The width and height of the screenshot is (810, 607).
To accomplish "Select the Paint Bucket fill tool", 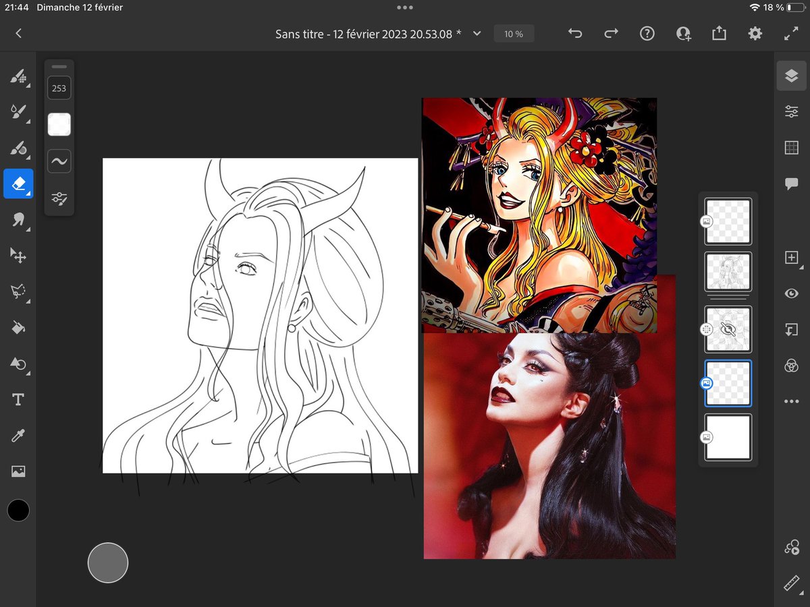I will 18,328.
